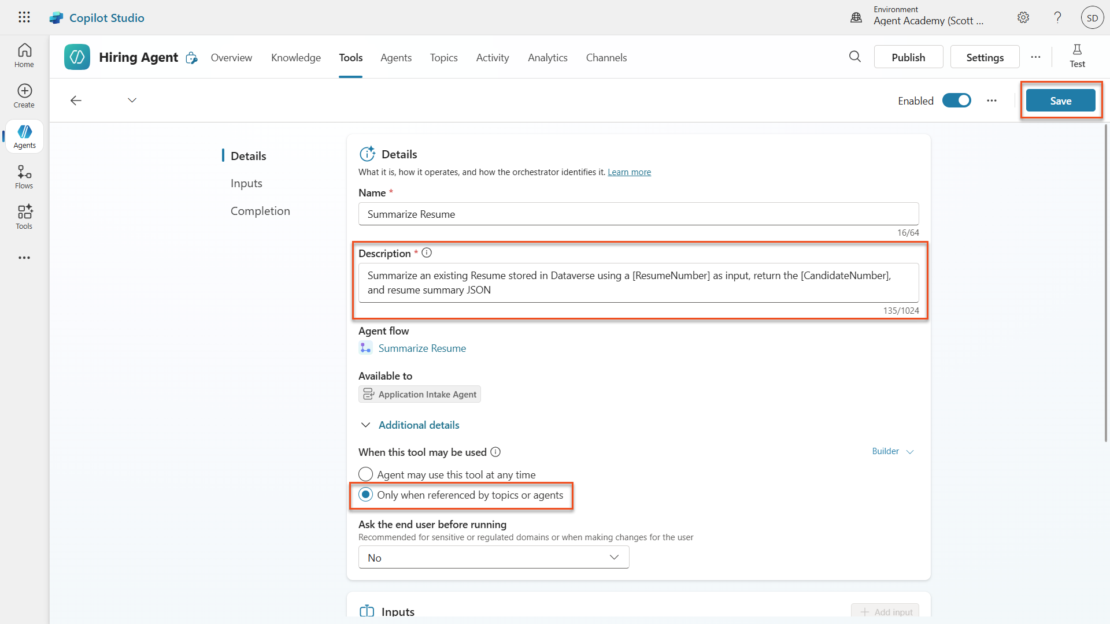Open 'Ask the end user before running' dropdown
This screenshot has height=624, width=1110.
(x=494, y=558)
